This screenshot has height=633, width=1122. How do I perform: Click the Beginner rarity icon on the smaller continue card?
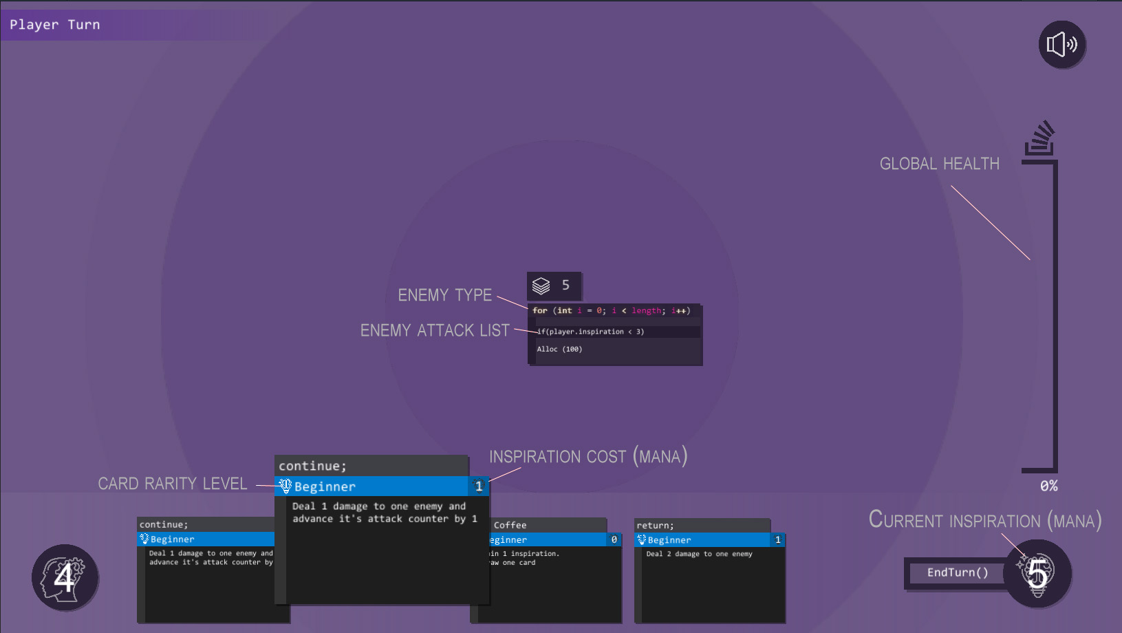pos(144,539)
